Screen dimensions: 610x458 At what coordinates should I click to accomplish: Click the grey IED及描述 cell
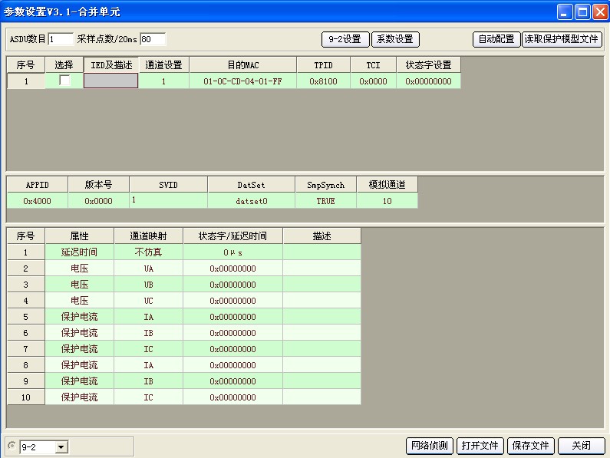tap(110, 81)
